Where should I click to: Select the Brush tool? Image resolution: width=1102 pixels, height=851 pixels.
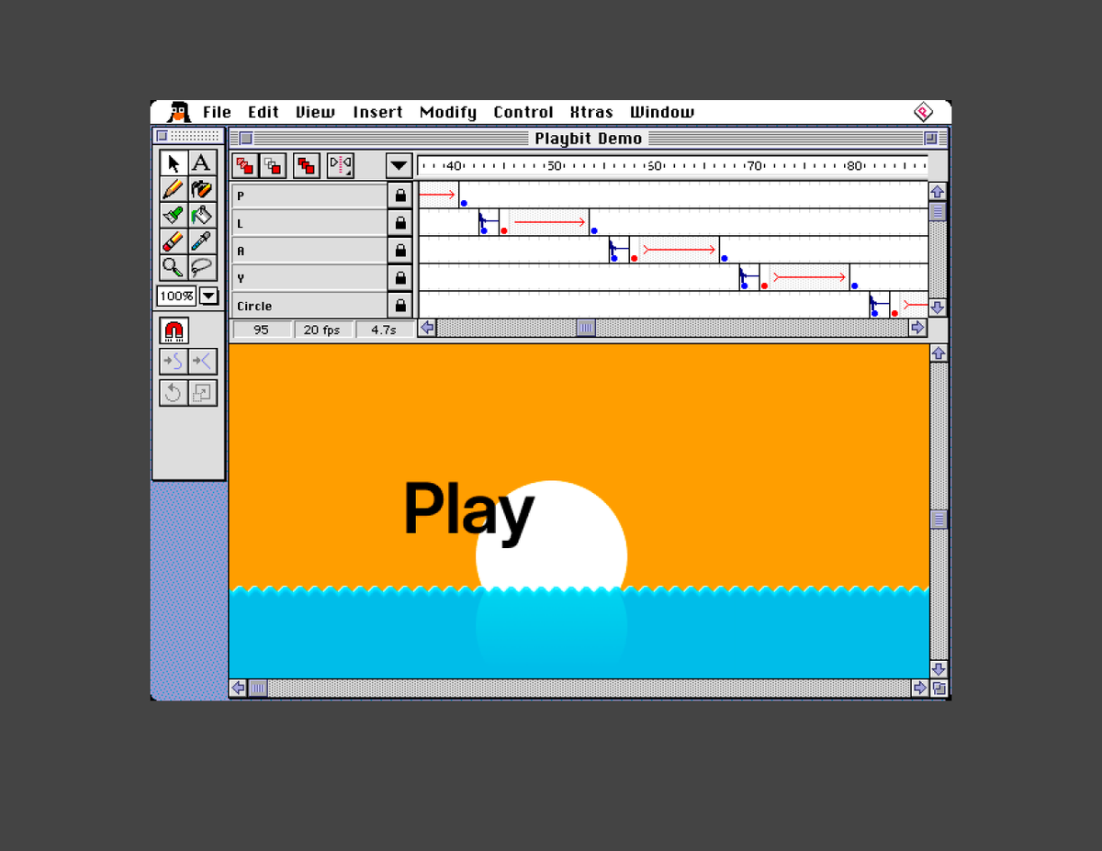174,216
